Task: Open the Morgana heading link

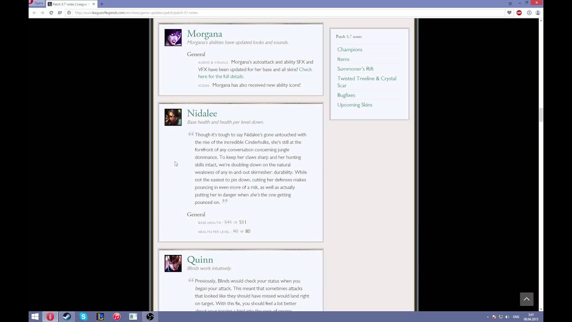Action: click(x=204, y=34)
